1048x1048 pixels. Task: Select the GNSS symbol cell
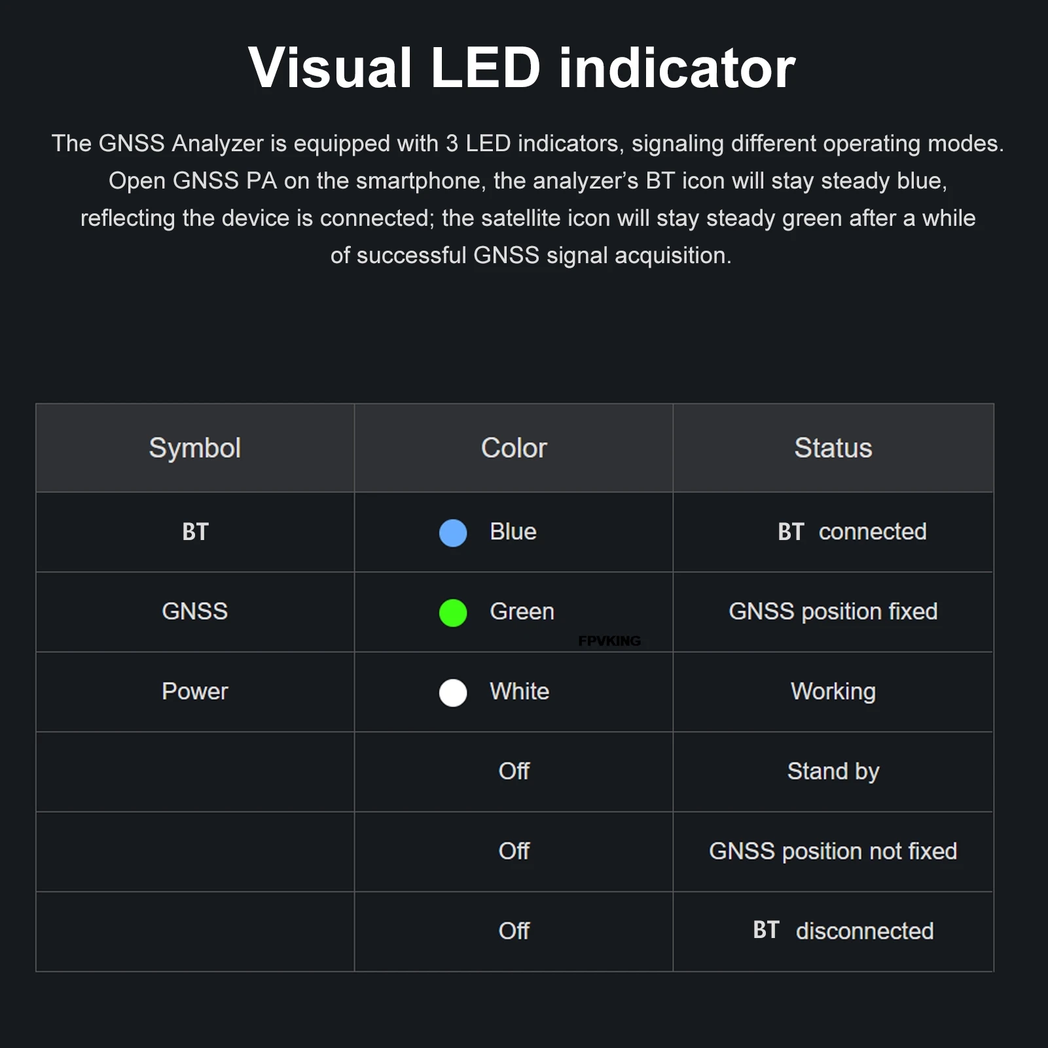click(x=195, y=612)
